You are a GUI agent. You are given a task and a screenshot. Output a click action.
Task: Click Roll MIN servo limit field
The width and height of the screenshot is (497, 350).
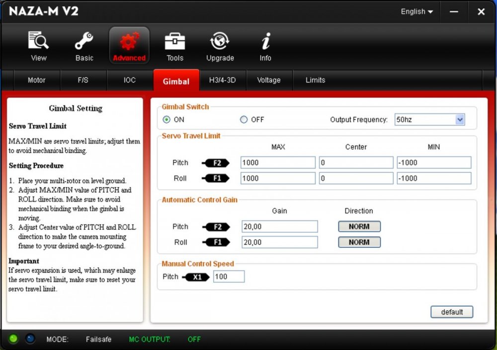point(434,178)
